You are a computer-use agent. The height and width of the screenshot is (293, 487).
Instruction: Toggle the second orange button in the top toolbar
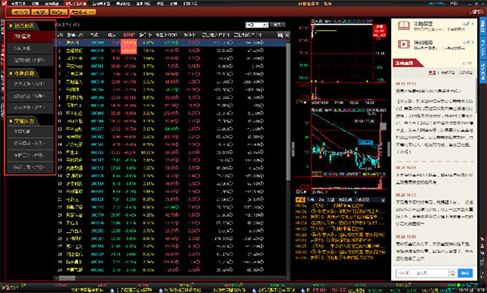tap(40, 12)
